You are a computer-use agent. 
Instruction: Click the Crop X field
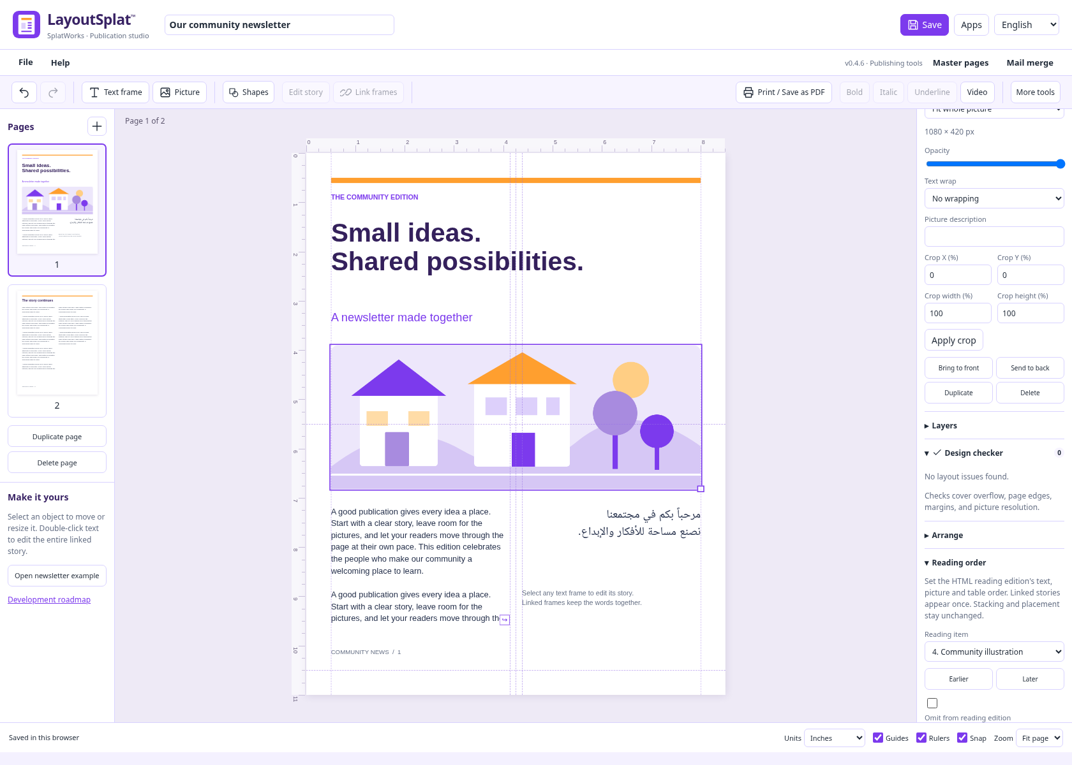(958, 275)
